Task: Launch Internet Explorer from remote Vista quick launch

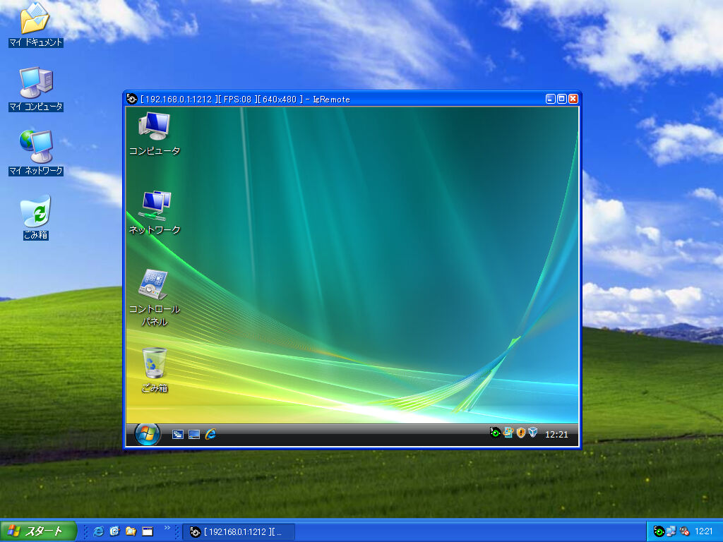Action: (210, 434)
